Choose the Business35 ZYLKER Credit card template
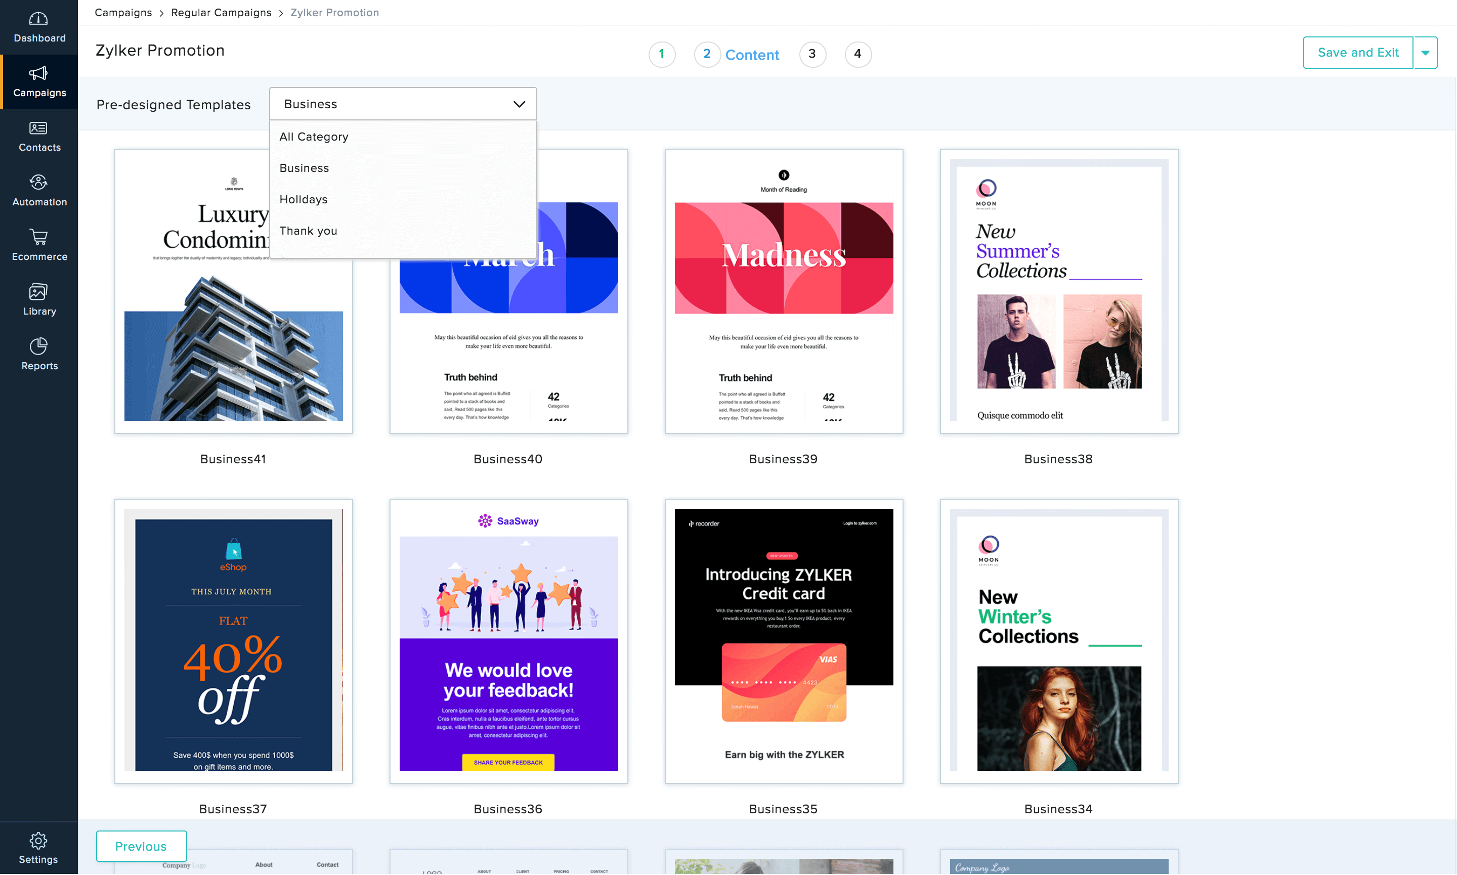Viewport: 1457px width, 875px height. (783, 641)
